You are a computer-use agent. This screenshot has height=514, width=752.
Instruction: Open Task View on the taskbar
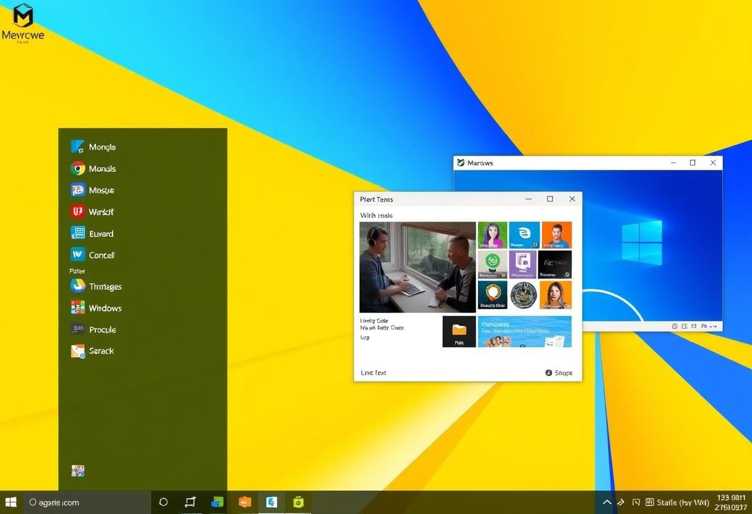[190, 502]
